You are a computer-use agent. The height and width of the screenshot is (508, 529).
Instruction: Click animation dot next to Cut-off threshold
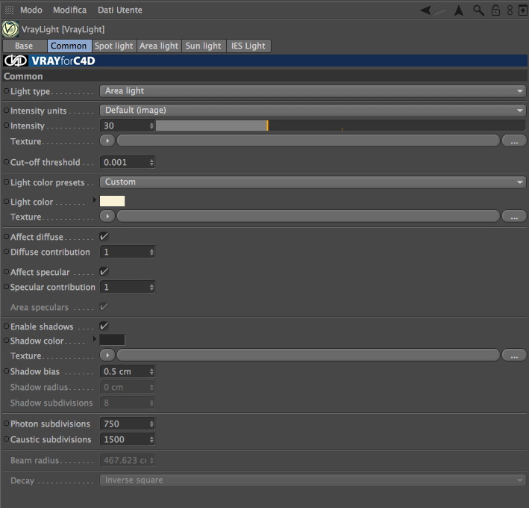(x=6, y=162)
